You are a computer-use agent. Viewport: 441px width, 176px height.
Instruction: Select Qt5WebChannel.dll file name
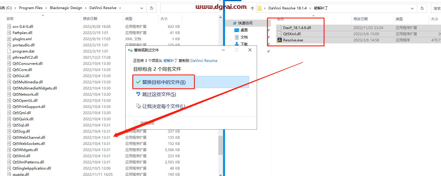(29, 137)
